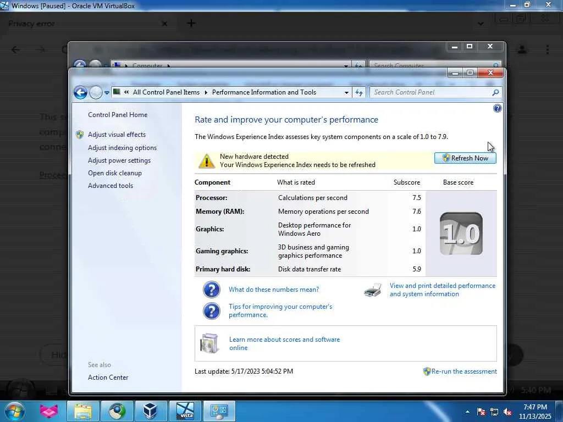
Task: Close the Privacy error browser tab
Action: [164, 24]
